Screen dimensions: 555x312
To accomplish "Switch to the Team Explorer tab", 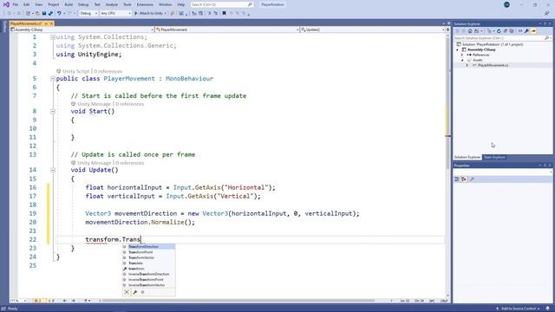I will pos(494,157).
